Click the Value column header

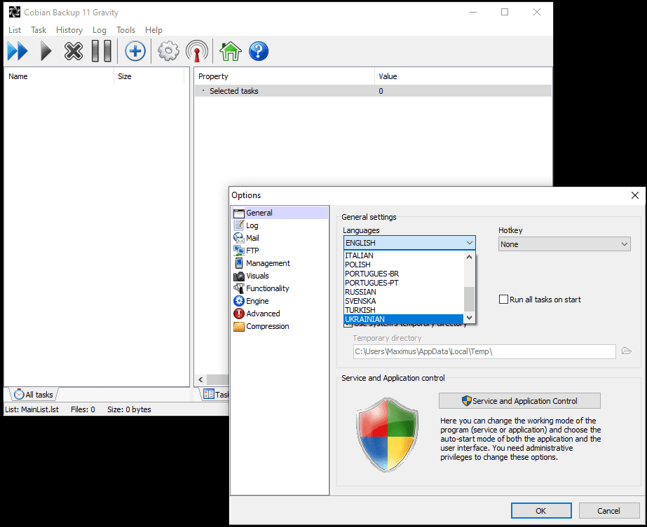click(x=463, y=76)
